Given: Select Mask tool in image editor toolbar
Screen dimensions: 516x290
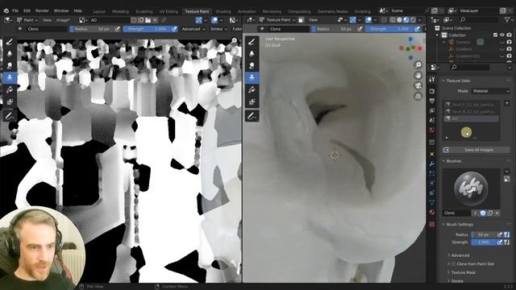Looking at the screenshot, I should 10,101.
